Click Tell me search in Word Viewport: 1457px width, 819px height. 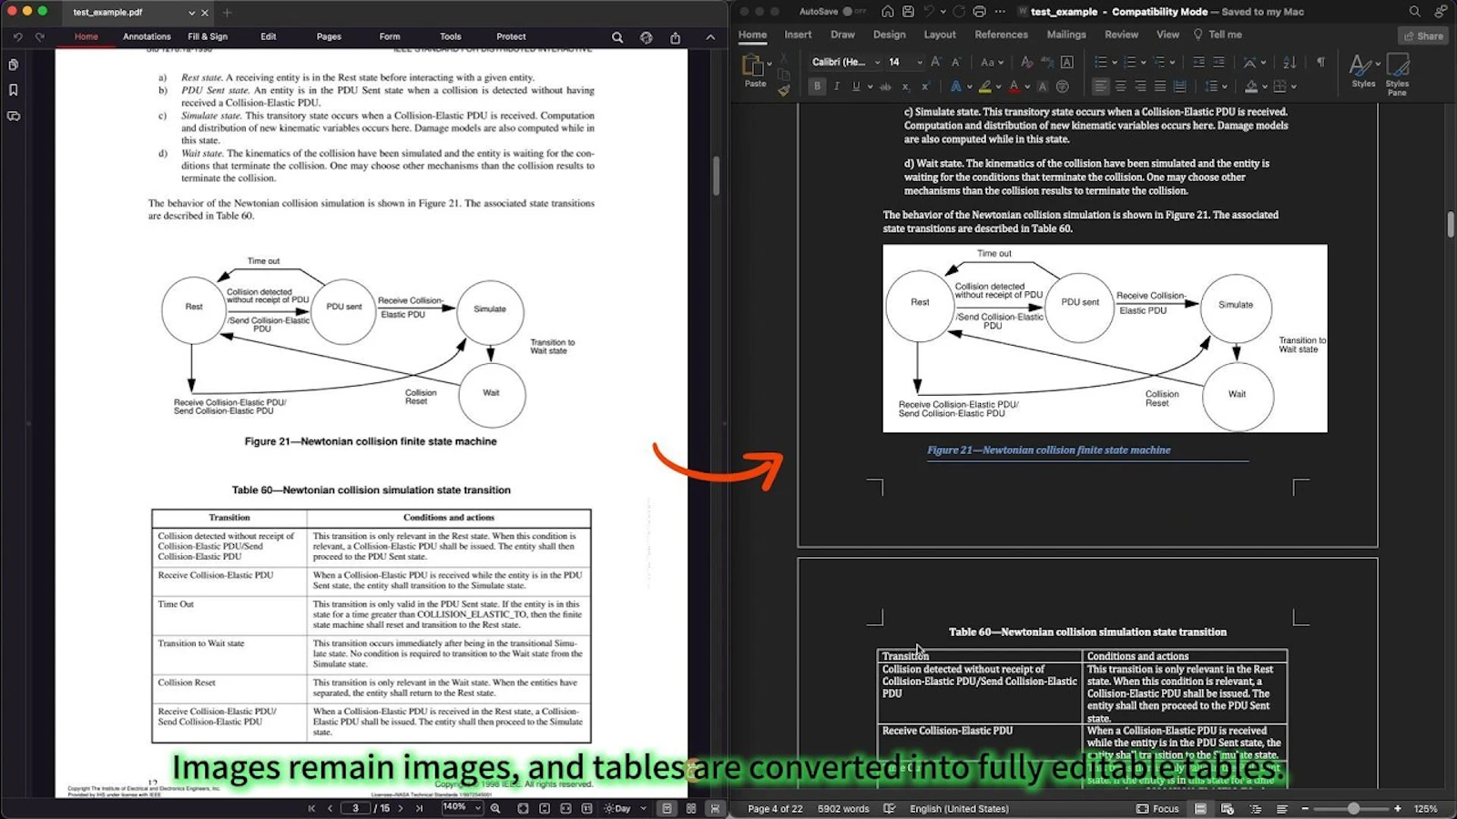coord(1218,35)
